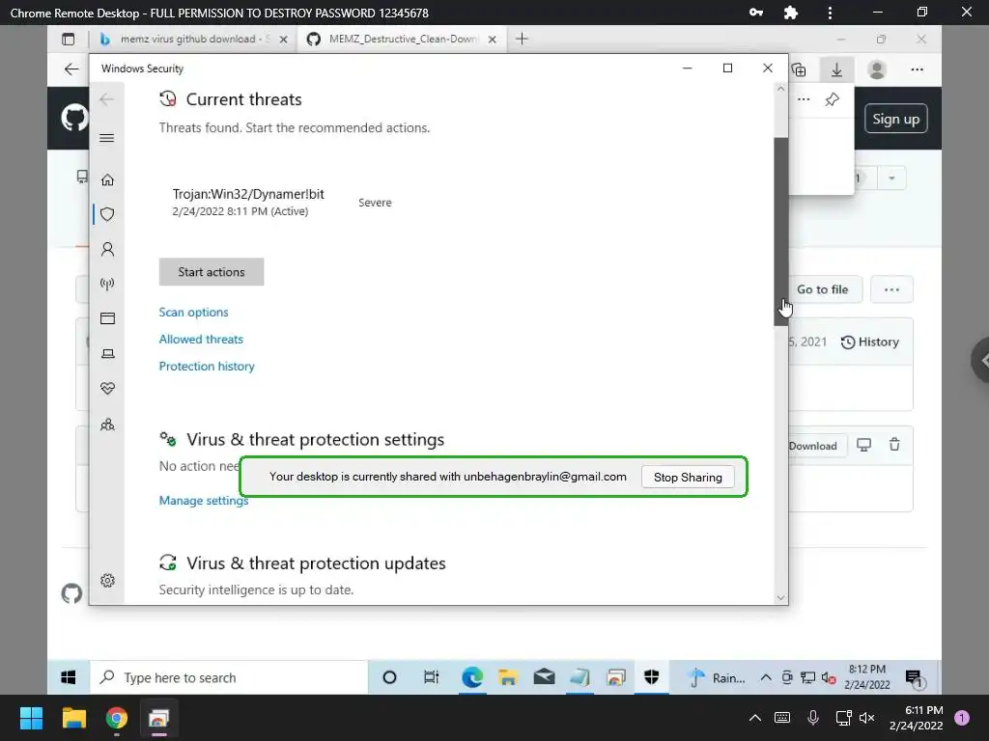Open Edge tab actions menu icon

pyautogui.click(x=69, y=39)
